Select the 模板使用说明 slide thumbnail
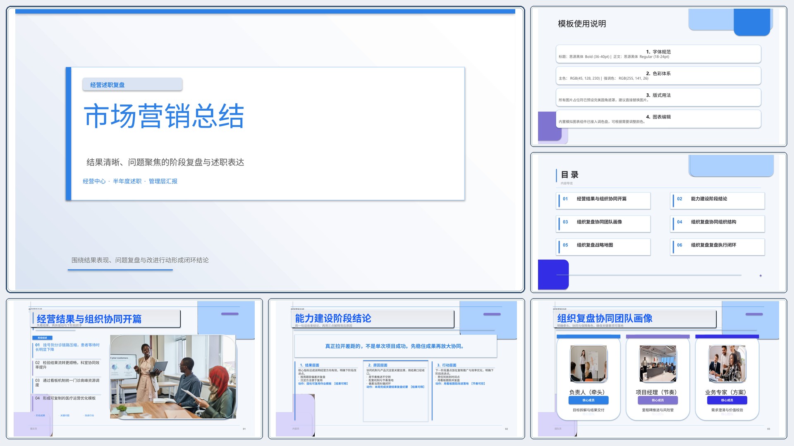The width and height of the screenshot is (794, 446). [x=658, y=76]
